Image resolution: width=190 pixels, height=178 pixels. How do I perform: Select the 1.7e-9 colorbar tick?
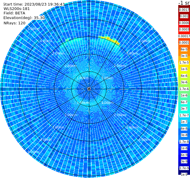(x=184, y=168)
